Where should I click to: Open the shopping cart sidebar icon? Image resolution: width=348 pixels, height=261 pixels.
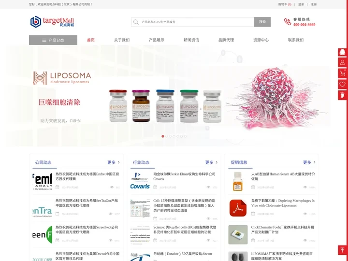point(343,73)
